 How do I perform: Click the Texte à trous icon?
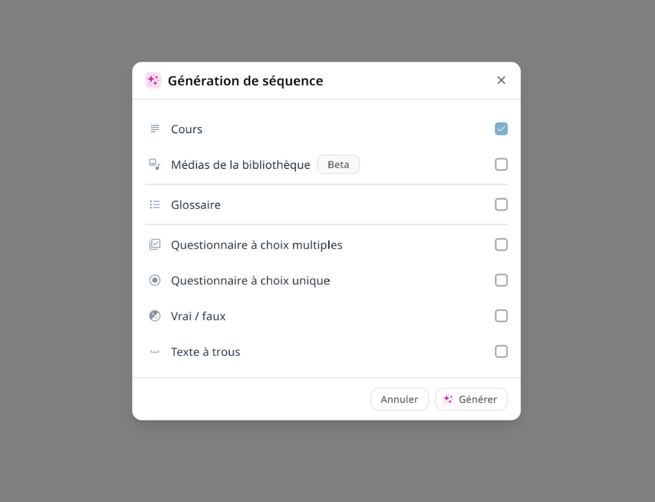[x=155, y=352]
